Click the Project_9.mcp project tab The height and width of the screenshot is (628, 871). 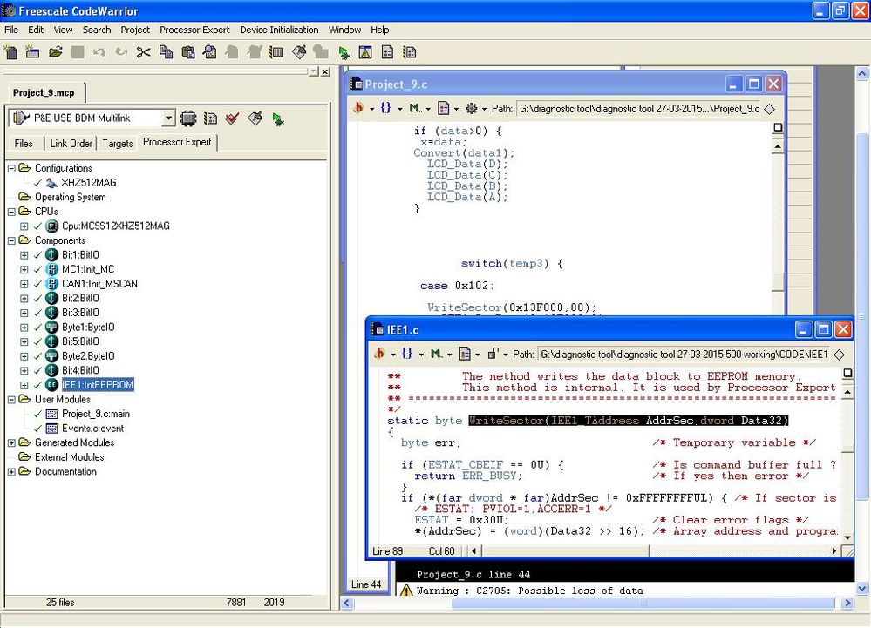tap(44, 92)
